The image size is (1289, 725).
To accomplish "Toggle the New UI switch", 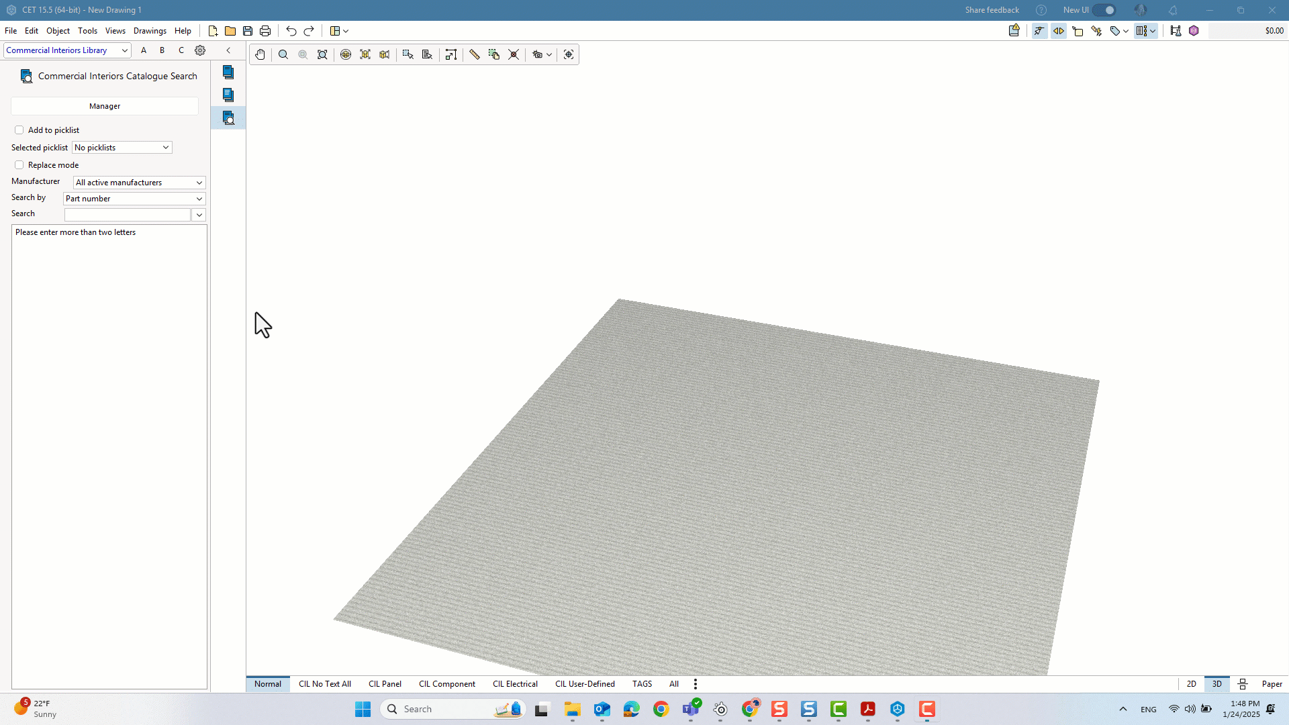I will click(x=1104, y=10).
